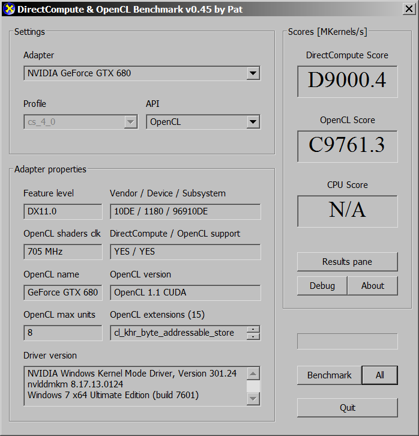The image size is (419, 436).
Task: Click the OpenCL shaders clk field
Action: 62,252
